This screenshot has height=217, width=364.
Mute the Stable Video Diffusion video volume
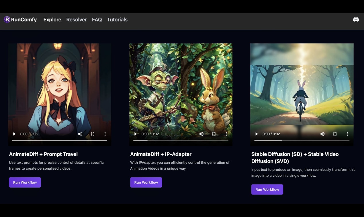pos(322,134)
